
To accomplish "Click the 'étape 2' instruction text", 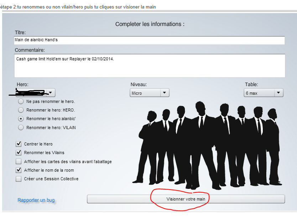I will [78, 7].
